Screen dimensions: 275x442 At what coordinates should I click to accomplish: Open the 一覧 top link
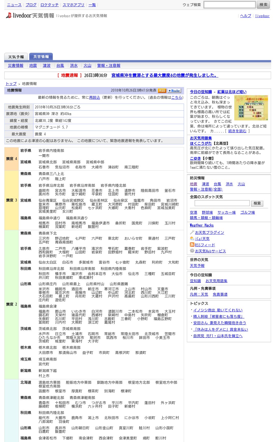point(92,5)
